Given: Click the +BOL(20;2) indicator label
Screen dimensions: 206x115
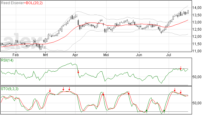Looking at the screenshot, I should 33,3.
